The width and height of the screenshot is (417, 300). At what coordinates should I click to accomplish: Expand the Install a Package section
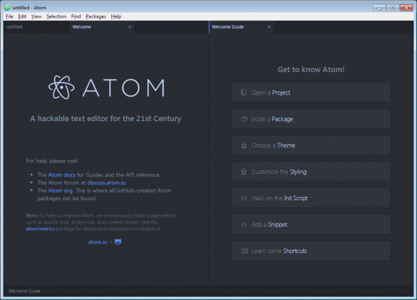(x=311, y=119)
